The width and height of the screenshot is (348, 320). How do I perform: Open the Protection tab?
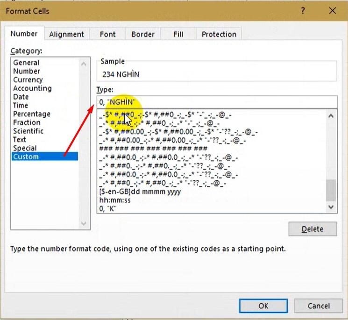click(x=219, y=34)
